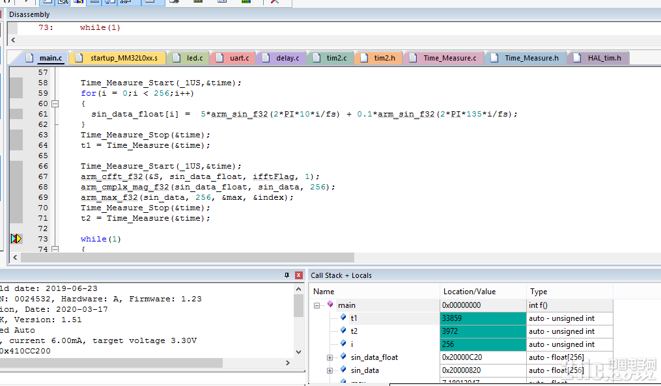Click the i variable icon

[343, 343]
